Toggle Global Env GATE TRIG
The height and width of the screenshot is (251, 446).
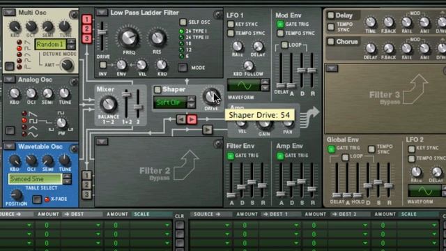(x=331, y=149)
